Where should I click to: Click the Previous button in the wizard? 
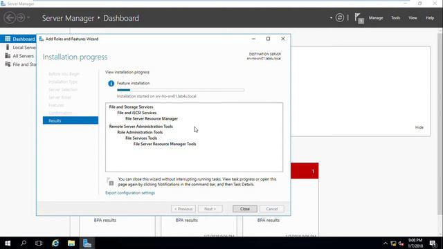coord(183,209)
